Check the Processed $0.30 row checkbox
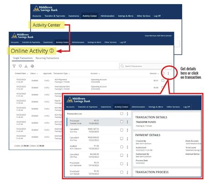 click(x=122, y=172)
